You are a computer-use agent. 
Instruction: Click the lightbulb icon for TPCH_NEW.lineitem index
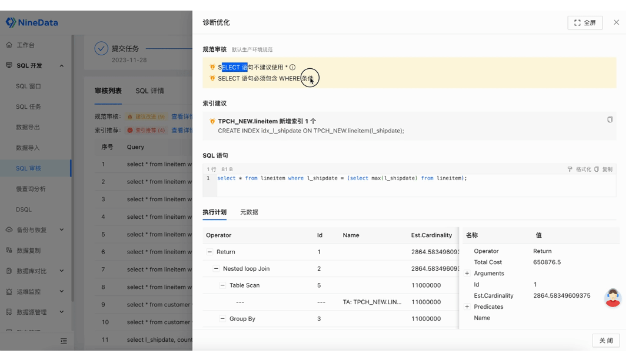tap(212, 121)
